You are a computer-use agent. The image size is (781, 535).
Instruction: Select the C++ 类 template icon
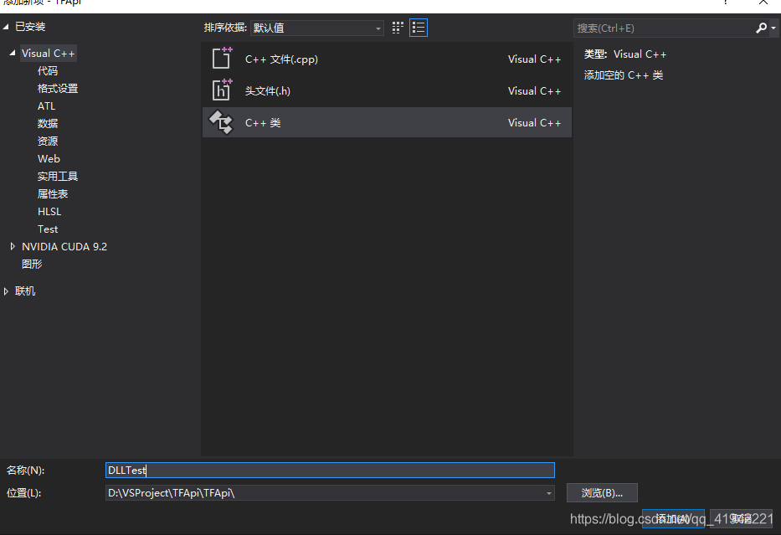coord(221,122)
